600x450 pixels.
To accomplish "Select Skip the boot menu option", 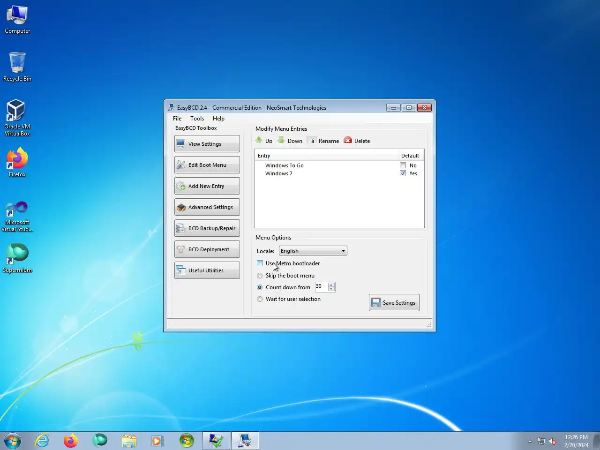I will pos(260,276).
